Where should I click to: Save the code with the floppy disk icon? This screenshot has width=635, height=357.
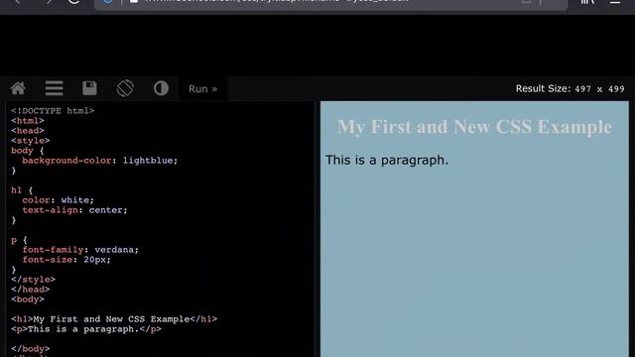[89, 88]
